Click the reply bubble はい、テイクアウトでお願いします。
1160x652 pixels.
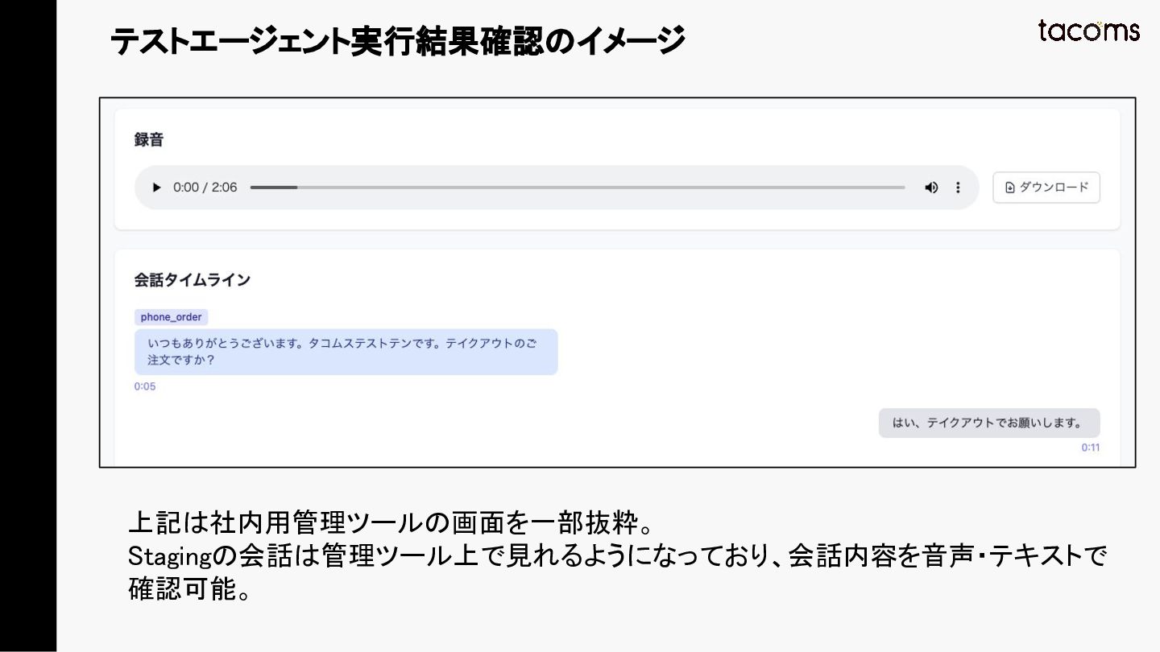point(988,423)
